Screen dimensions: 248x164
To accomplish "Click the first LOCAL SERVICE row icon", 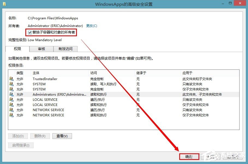I will [x=11, y=99].
